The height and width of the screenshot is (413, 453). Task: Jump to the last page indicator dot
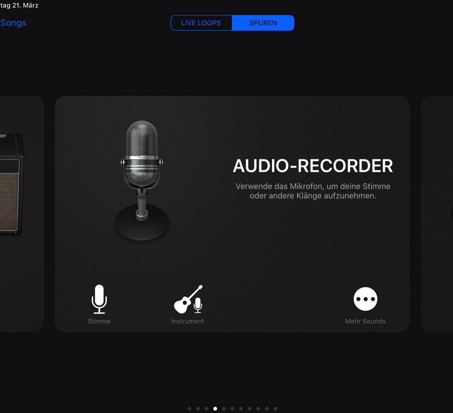coord(275,408)
